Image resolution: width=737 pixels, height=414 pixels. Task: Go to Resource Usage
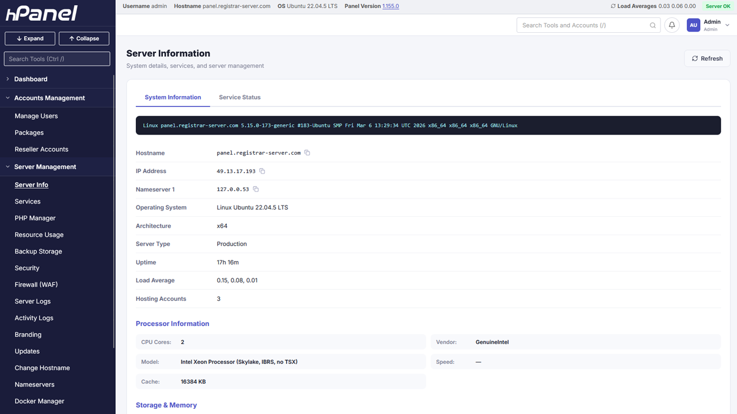[39, 235]
